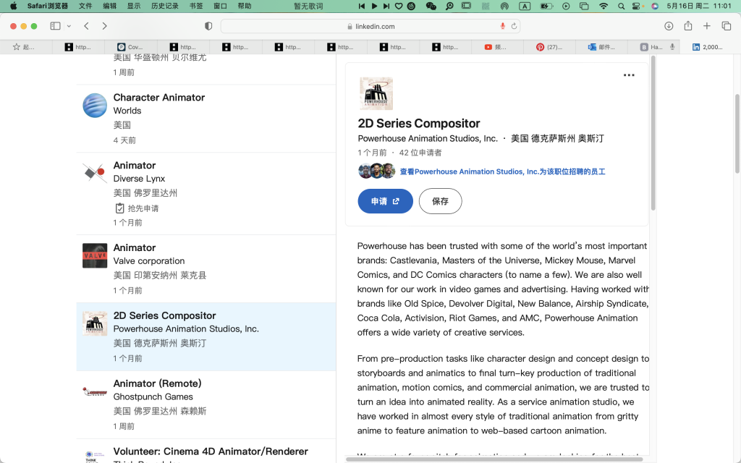Click the Diverse Lynx company logo
The width and height of the screenshot is (741, 463).
point(95,173)
